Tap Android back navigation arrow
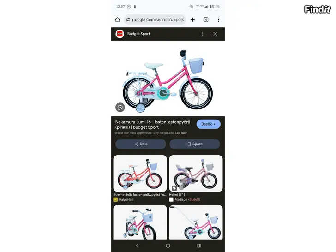This screenshot has height=252, width=336. pos(137,246)
